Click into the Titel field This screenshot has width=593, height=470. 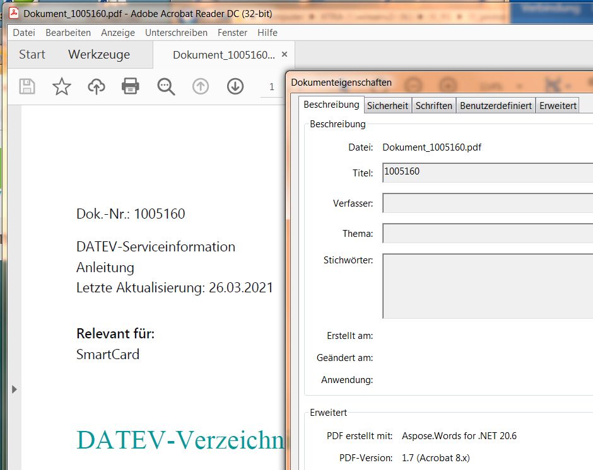[x=487, y=173]
